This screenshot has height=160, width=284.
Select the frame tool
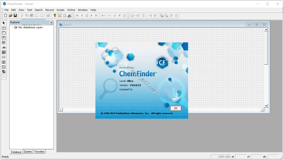click(x=4, y=33)
